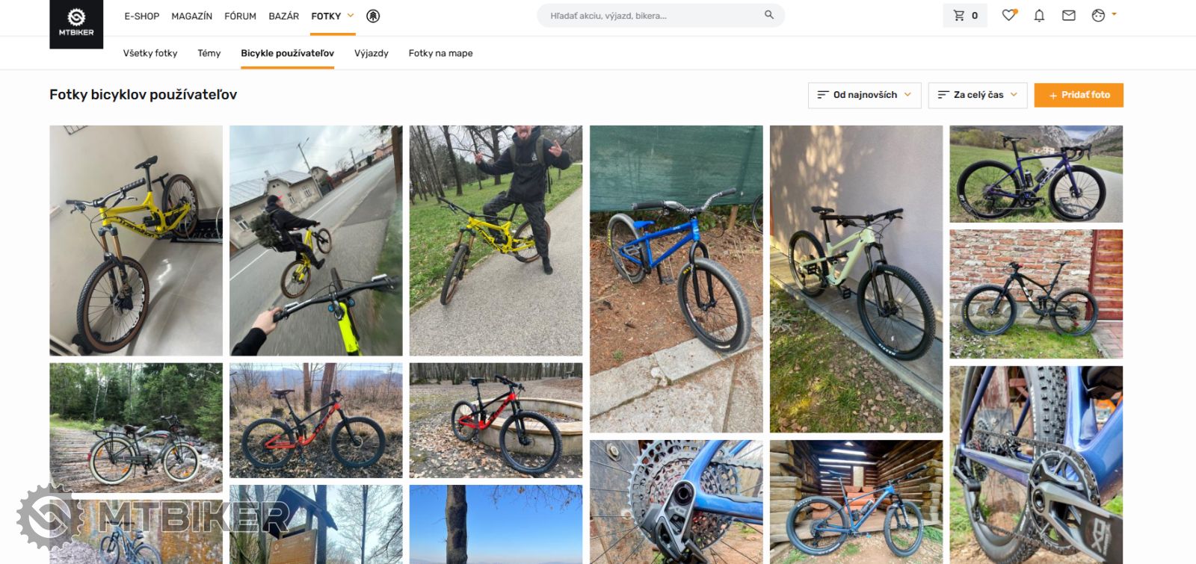Open the FÓRUM menu item
The image size is (1196, 564).
[241, 16]
